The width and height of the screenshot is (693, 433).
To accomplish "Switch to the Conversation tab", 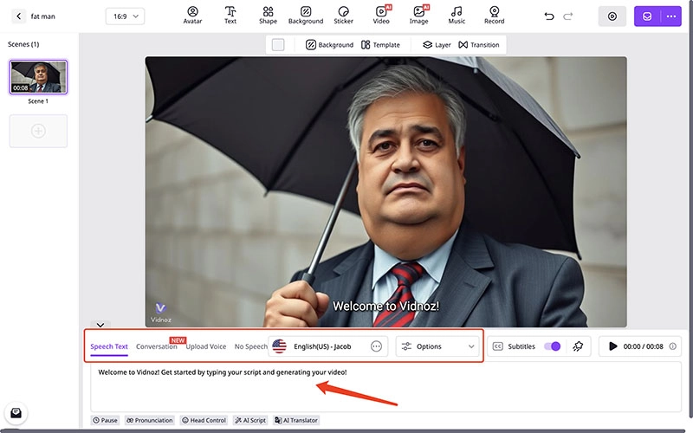I will click(x=156, y=346).
